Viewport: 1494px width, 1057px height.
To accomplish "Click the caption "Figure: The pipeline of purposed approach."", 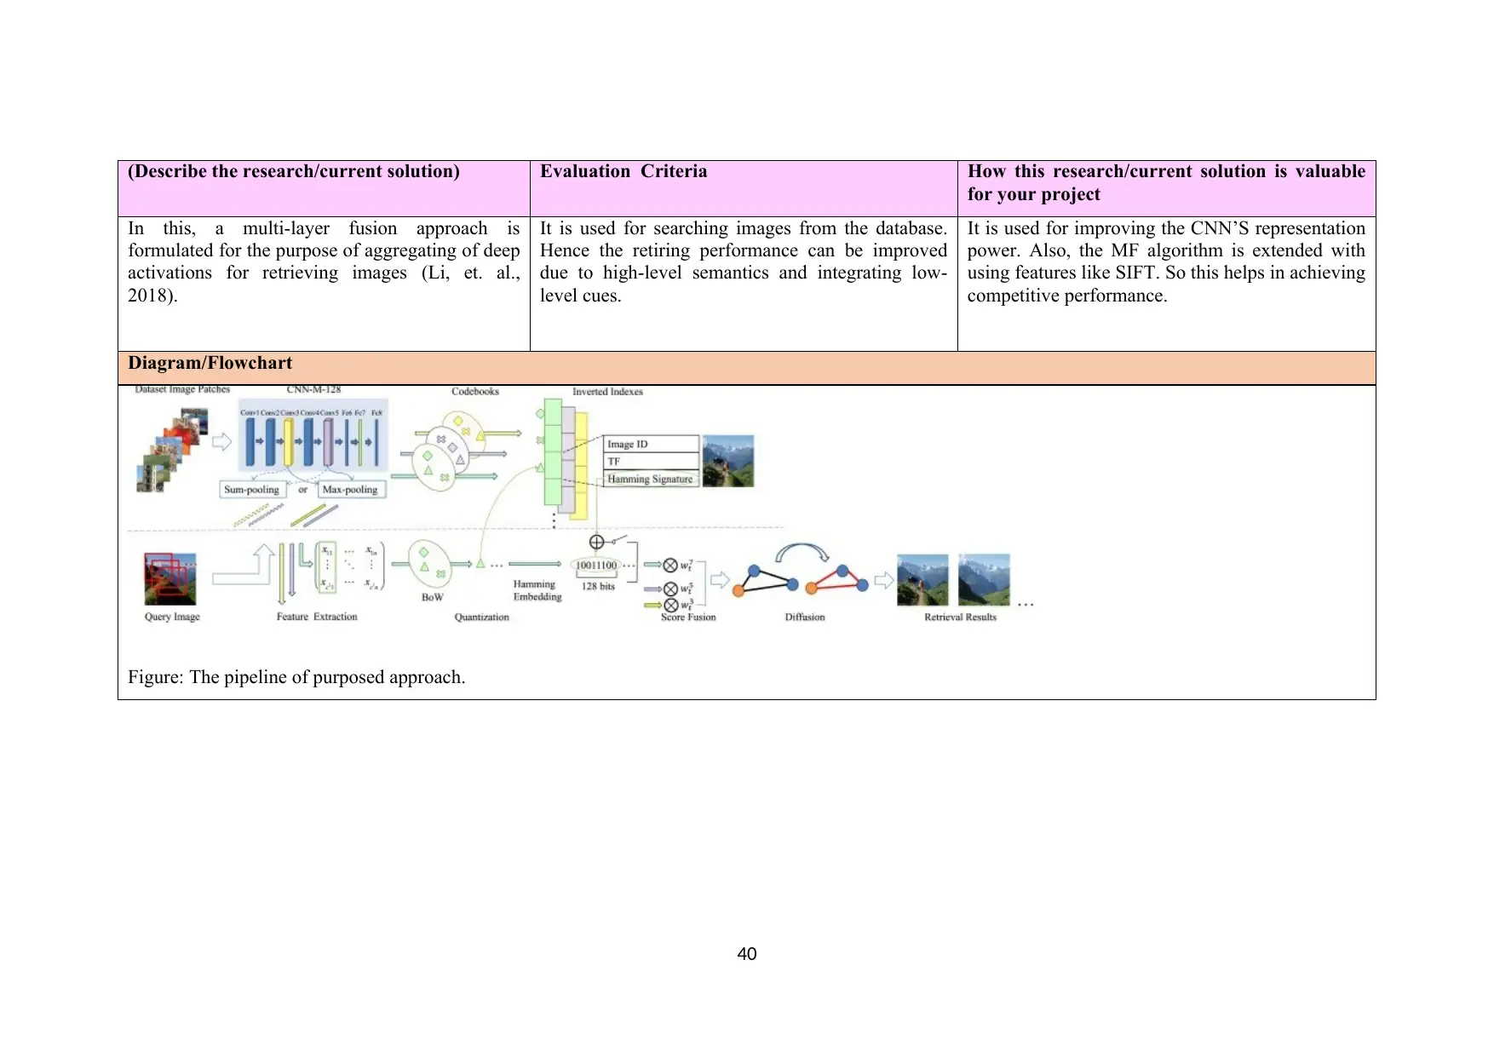I will click(x=296, y=677).
